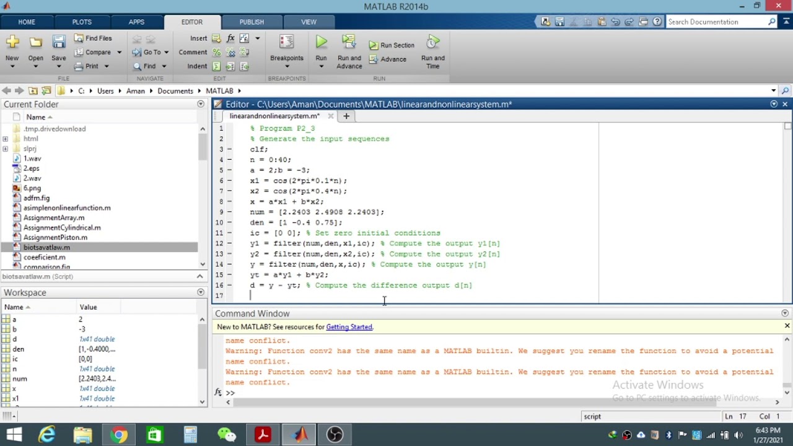Expand the html folder

click(6, 139)
